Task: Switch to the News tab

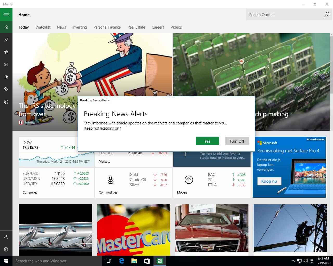Action: (61, 27)
